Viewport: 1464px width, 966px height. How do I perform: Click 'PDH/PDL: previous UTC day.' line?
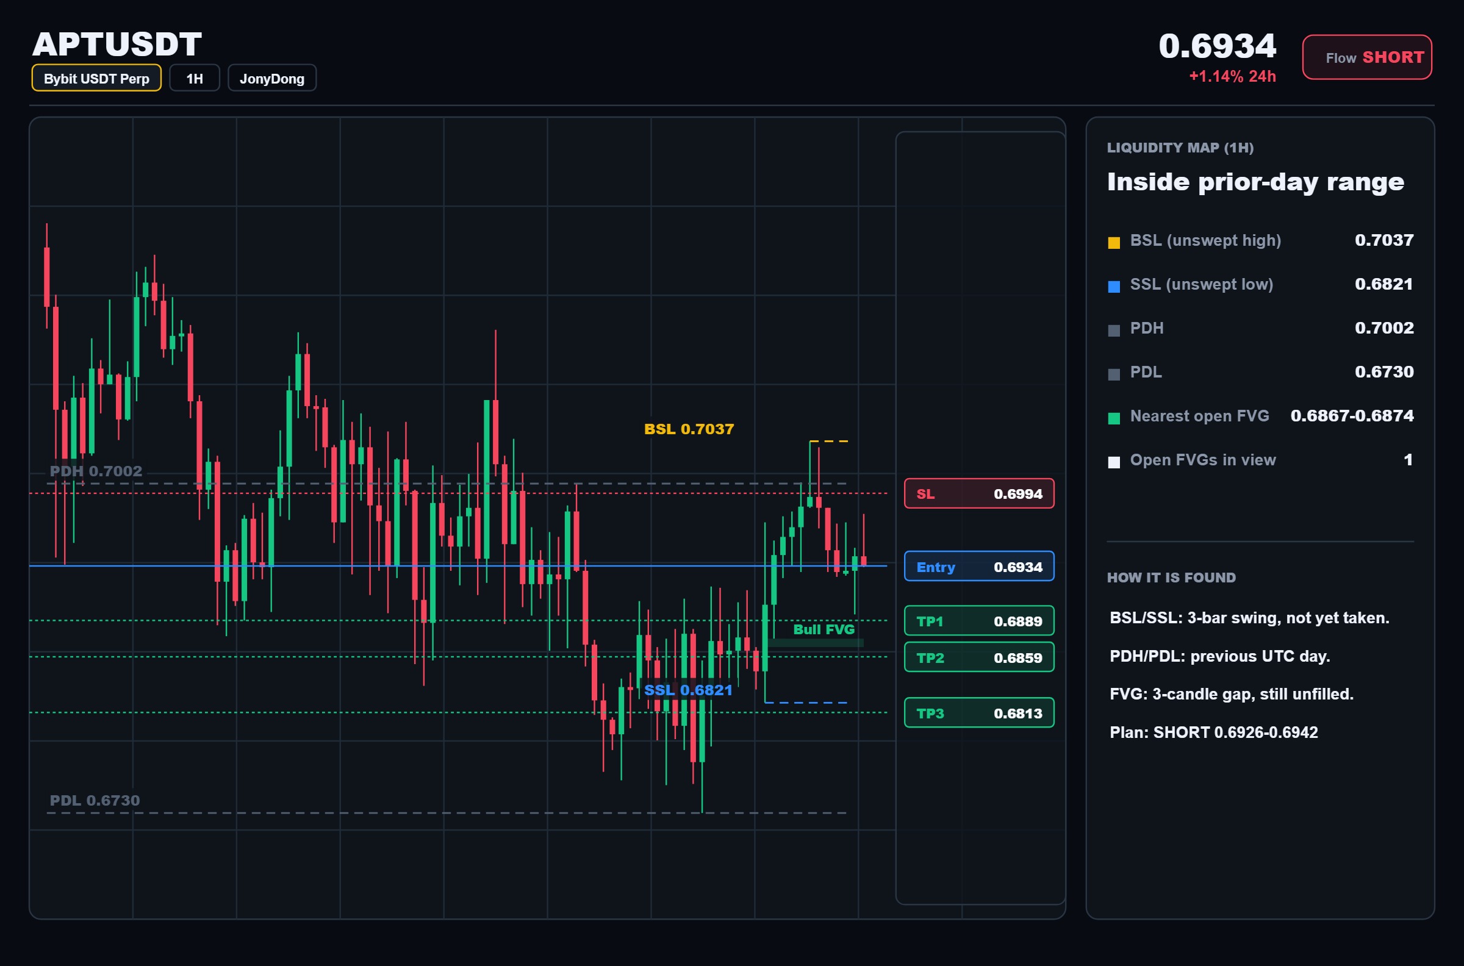[x=1219, y=656]
